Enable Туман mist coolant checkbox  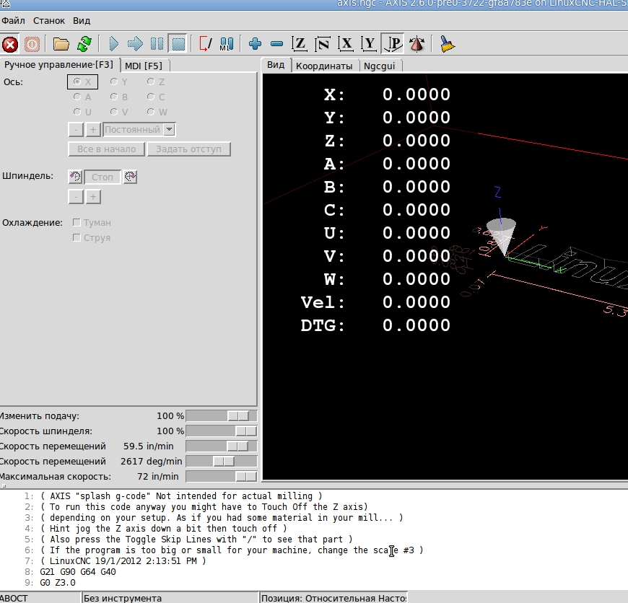tap(77, 222)
